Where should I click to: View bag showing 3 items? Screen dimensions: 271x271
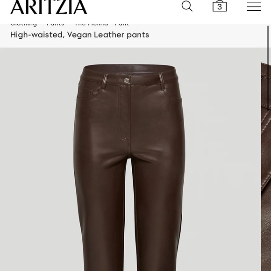click(x=220, y=6)
